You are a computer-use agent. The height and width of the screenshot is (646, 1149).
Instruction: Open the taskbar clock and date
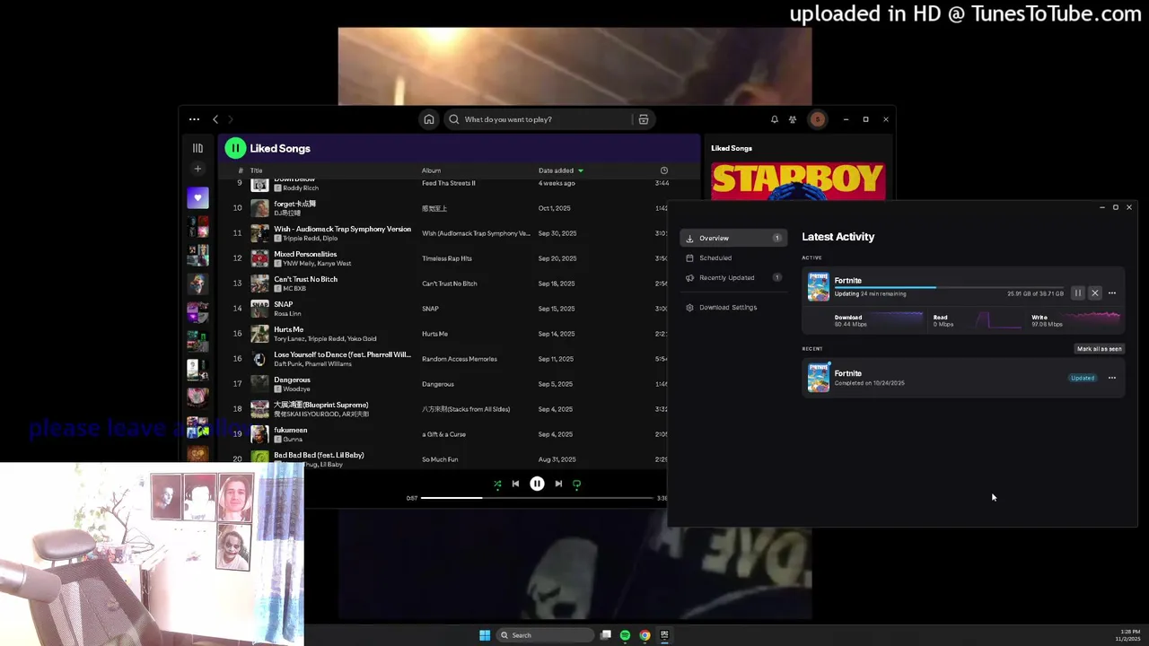click(1128, 635)
